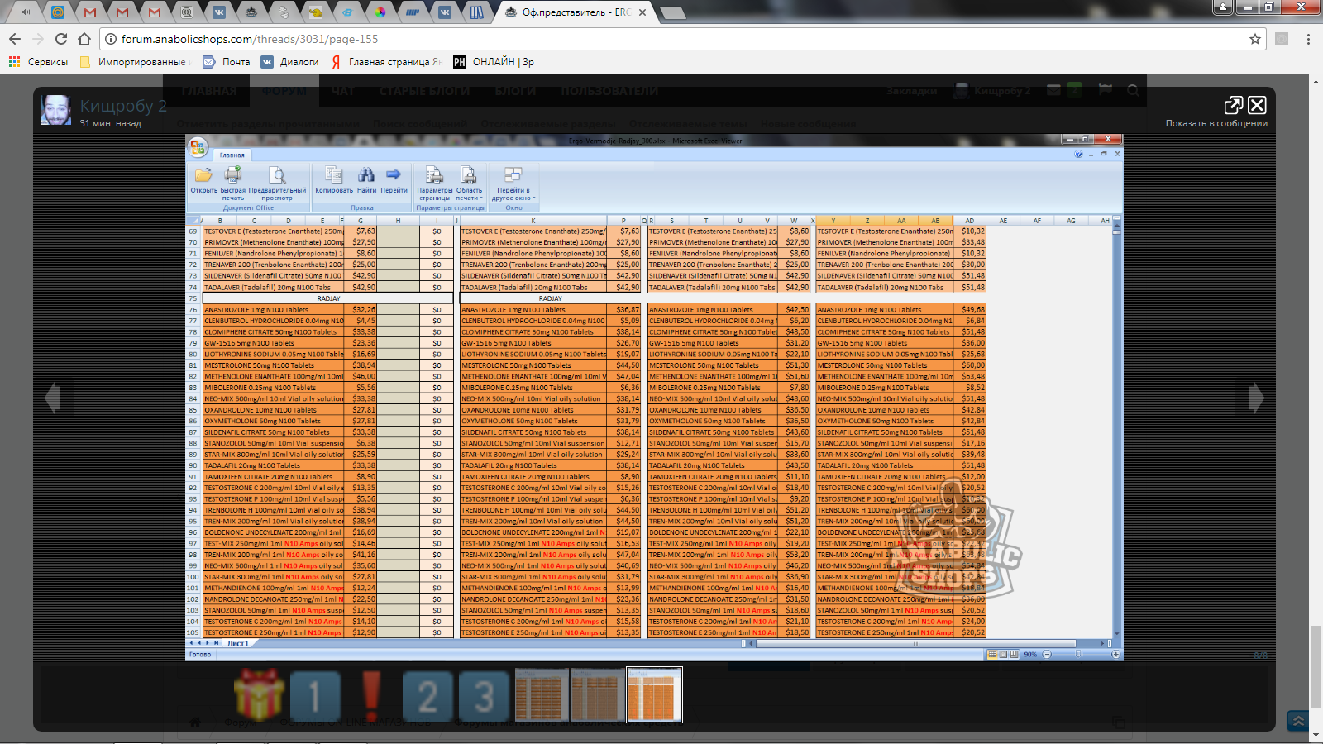Click the zoom in plus in Excel status bar
1323x744 pixels.
pos(1115,654)
